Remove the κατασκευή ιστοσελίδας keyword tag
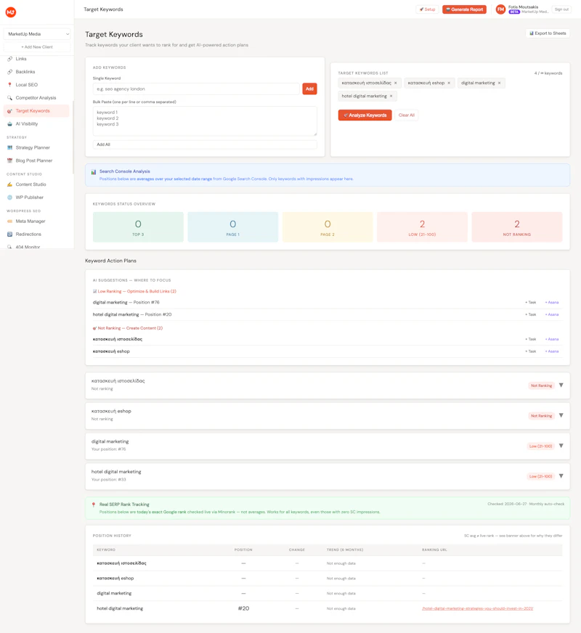581x633 pixels. [396, 83]
